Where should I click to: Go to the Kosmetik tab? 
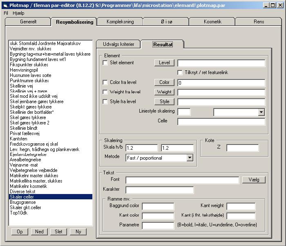[x=212, y=22]
